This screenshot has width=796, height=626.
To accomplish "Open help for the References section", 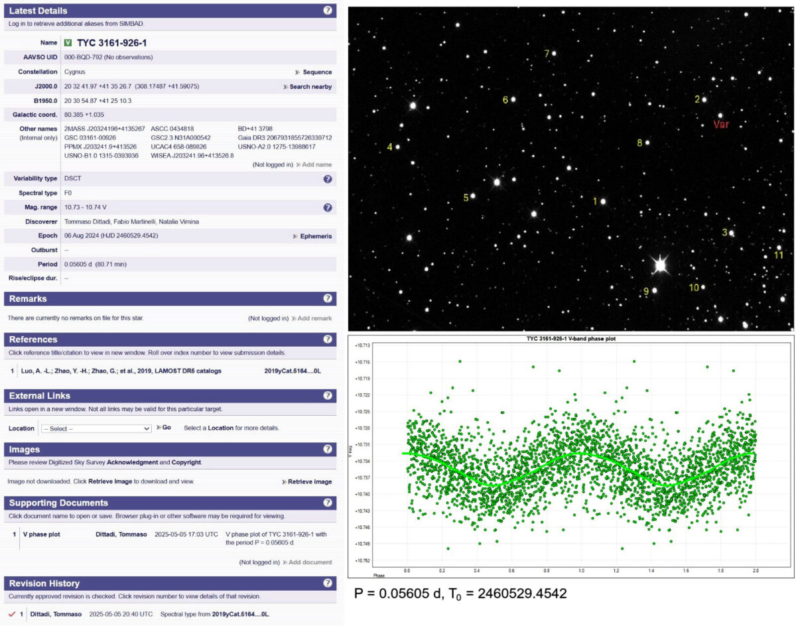I will [x=327, y=340].
